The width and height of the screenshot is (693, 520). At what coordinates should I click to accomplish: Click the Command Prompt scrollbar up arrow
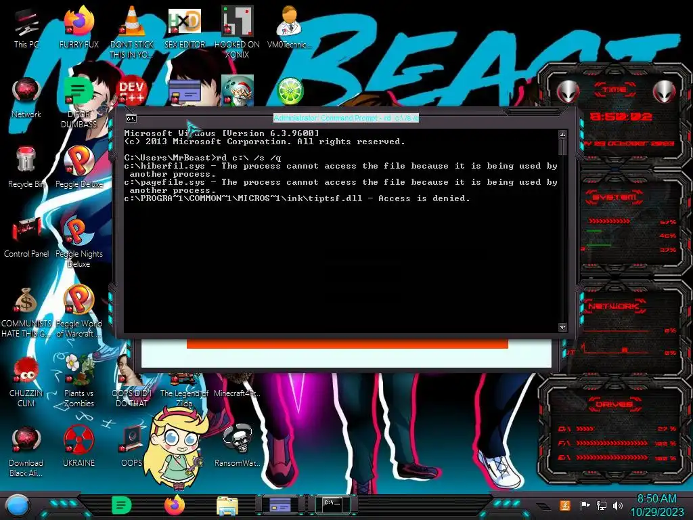tap(562, 135)
